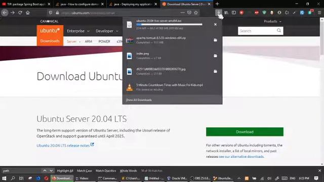Open the Firefox application hamburger menu
This screenshot has height=182, width=324.
[319, 13]
